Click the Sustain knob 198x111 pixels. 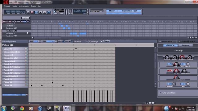pos(182,57)
